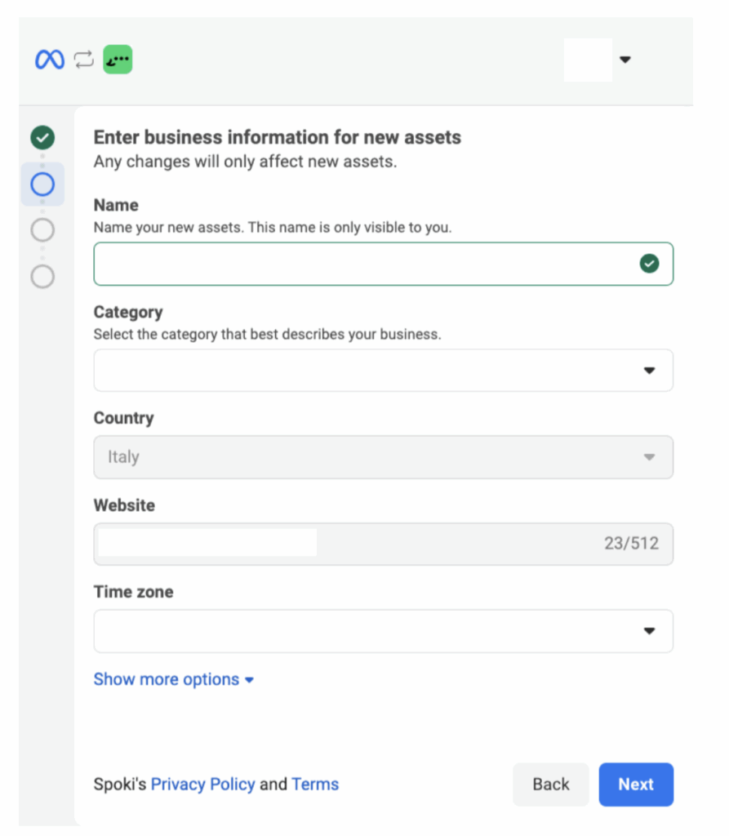Jump to the fourth step circle

pyautogui.click(x=42, y=277)
